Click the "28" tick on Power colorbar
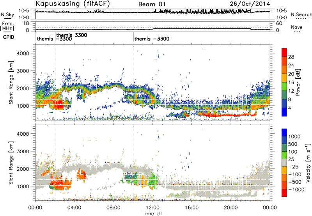The image size is (312, 216). 291,57
